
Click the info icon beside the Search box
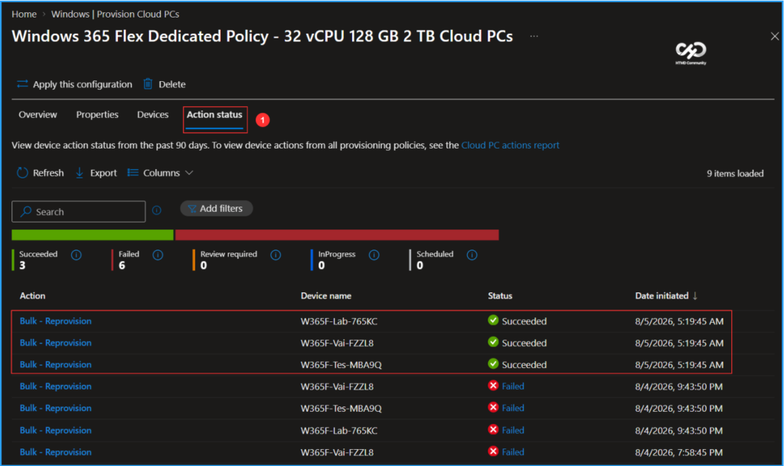tap(156, 210)
